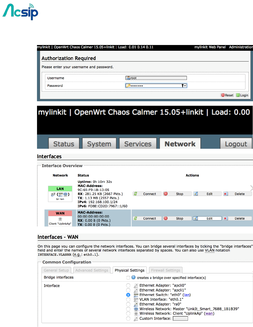Open the wan link next to UplinkAp

[x=209, y=313]
